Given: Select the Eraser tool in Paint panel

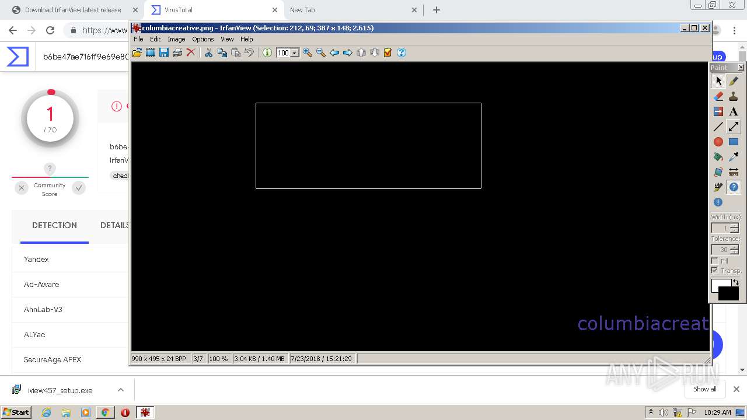Looking at the screenshot, I should point(718,96).
